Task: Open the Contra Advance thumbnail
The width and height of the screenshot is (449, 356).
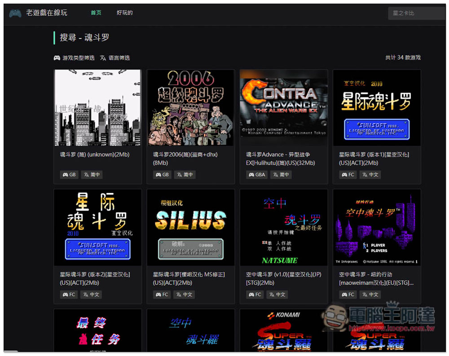Action: (284, 108)
